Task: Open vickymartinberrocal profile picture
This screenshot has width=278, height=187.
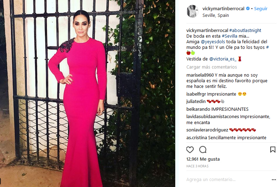Action: coord(193,11)
